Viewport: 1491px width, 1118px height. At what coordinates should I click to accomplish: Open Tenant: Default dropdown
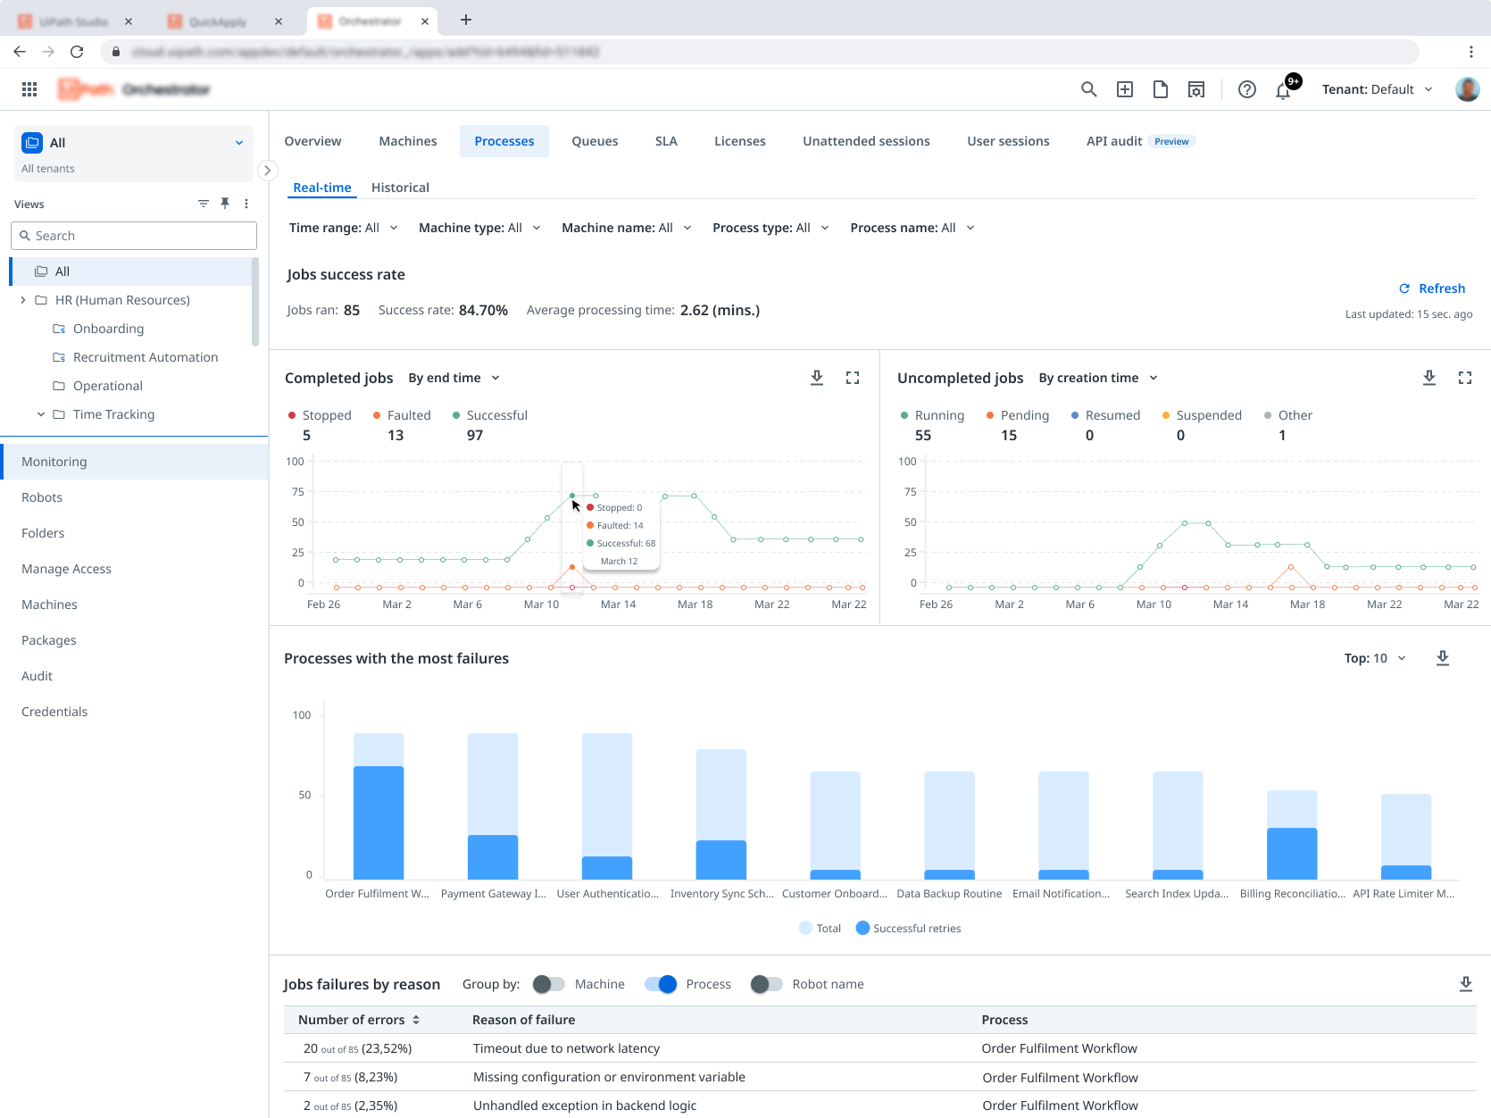click(x=1378, y=89)
